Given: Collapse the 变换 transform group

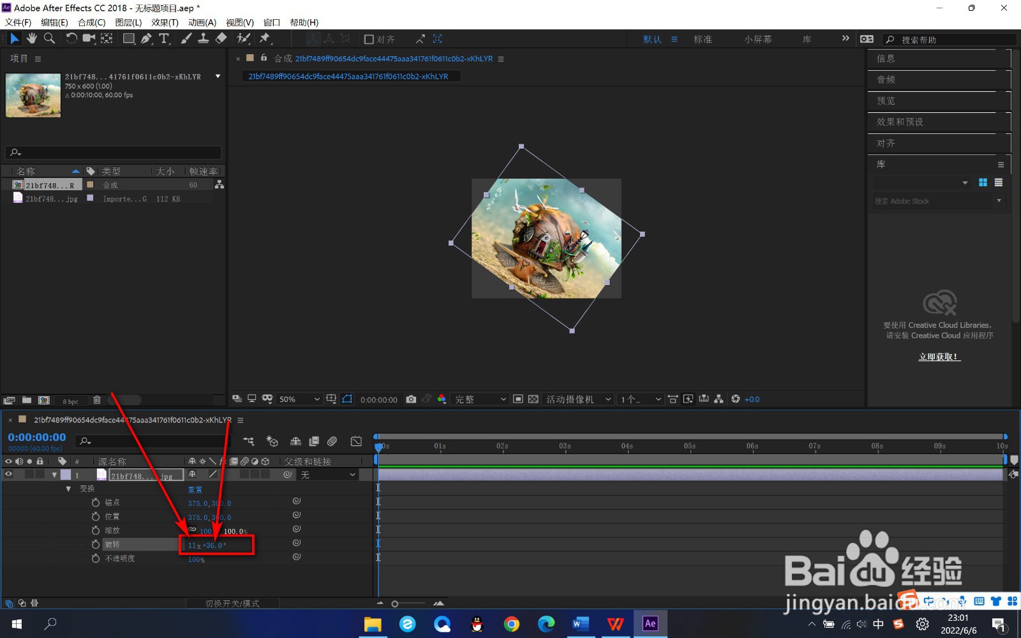Looking at the screenshot, I should 68,489.
